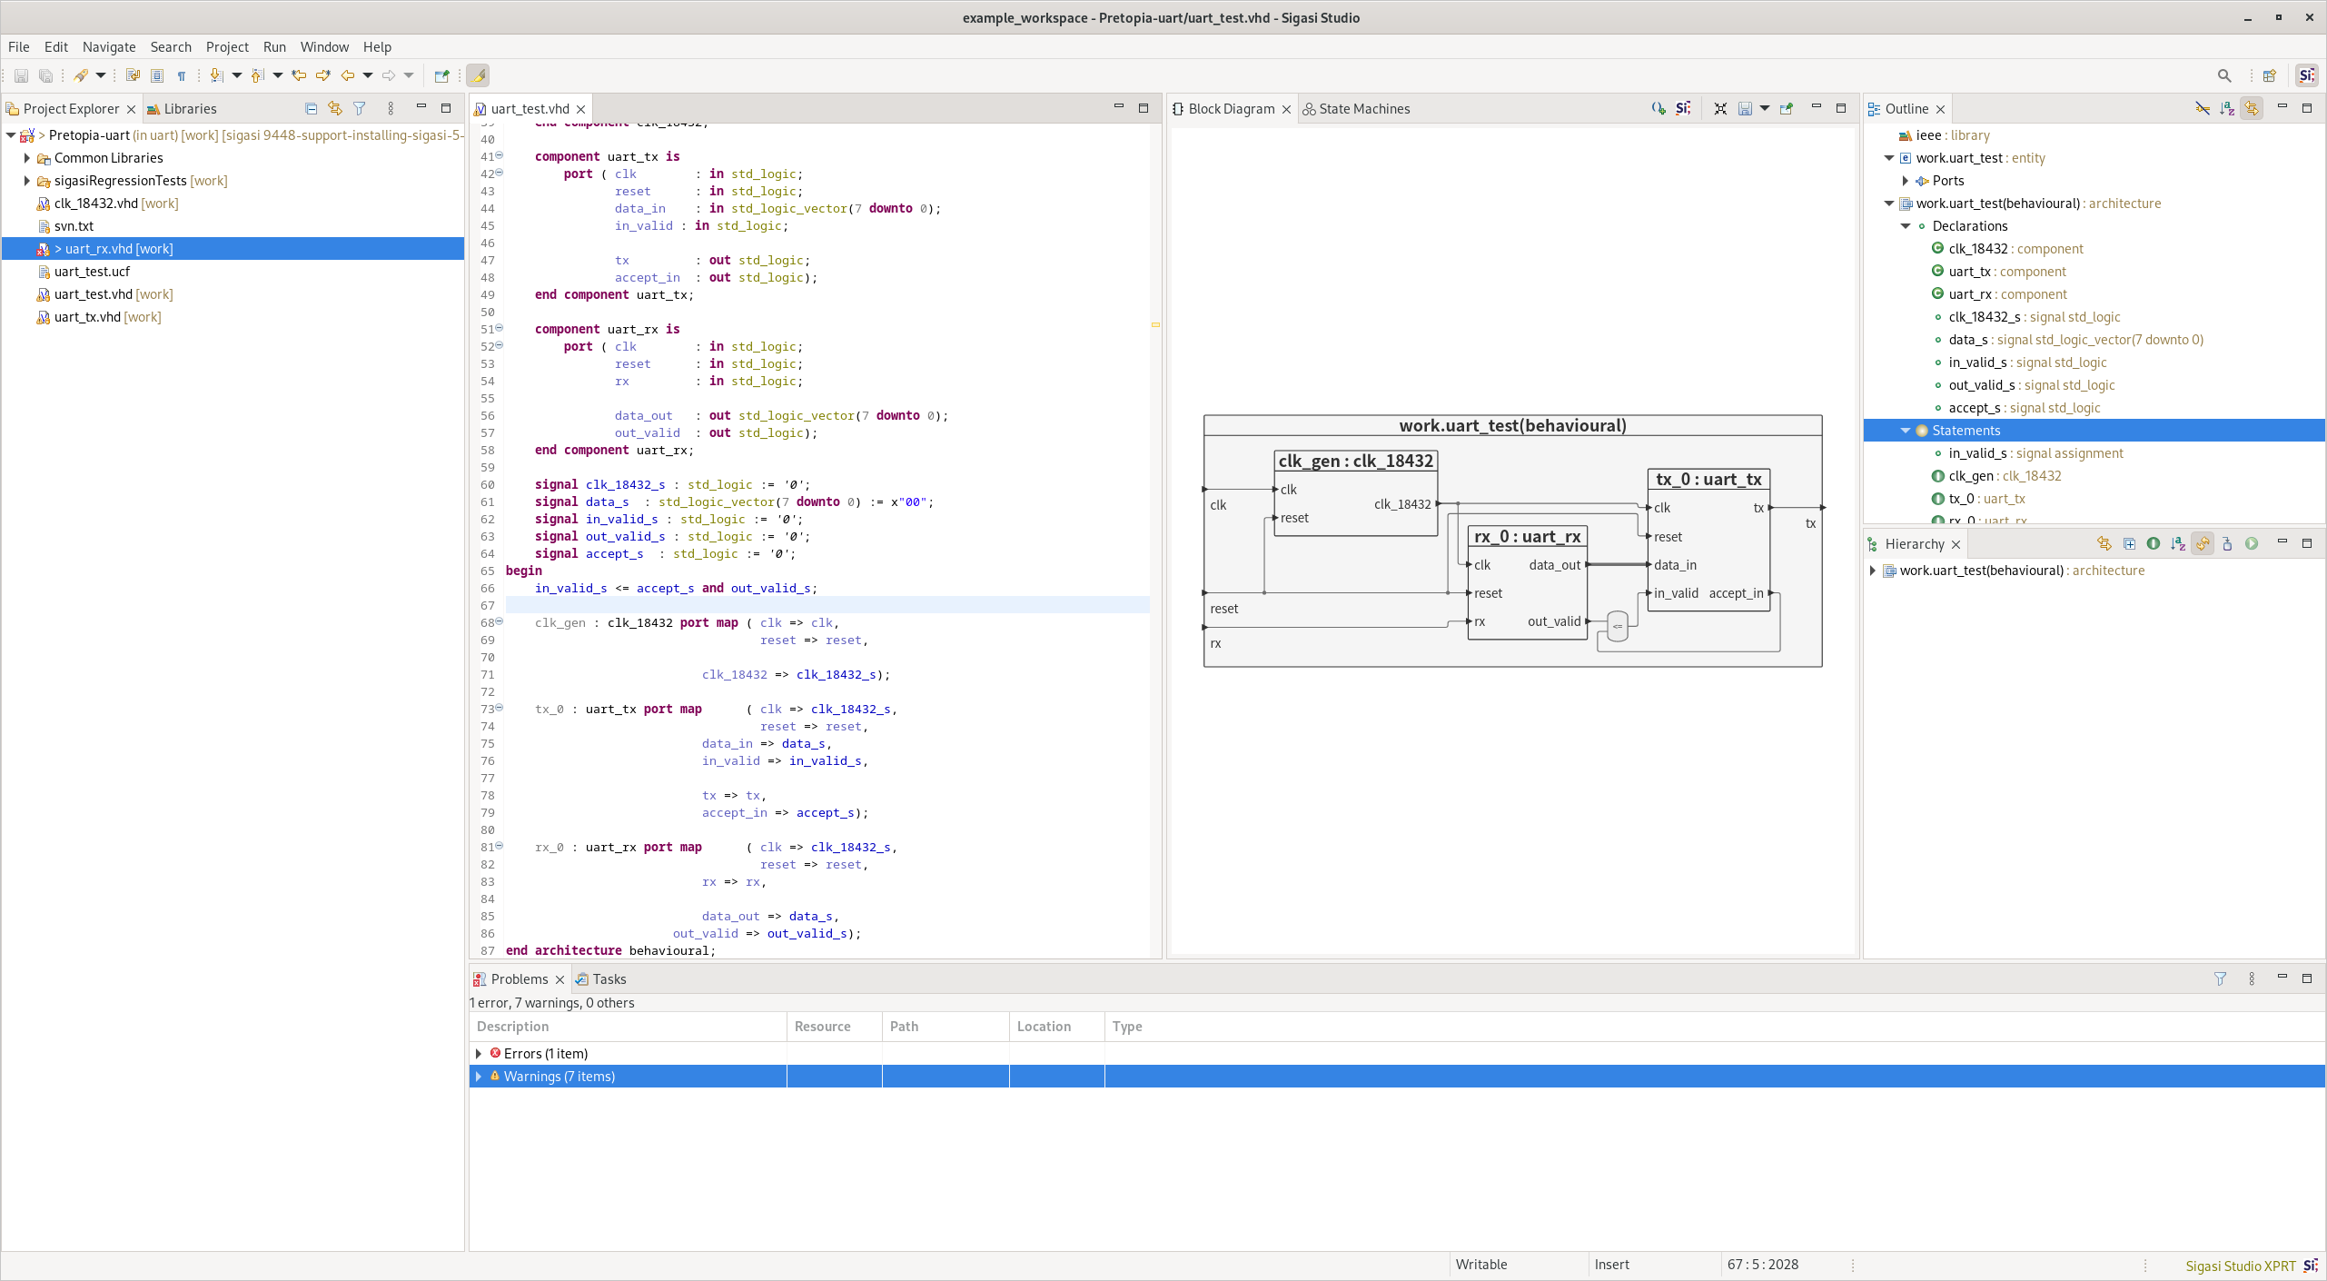Switch to State Machines tab
The height and width of the screenshot is (1281, 2327).
point(1356,109)
